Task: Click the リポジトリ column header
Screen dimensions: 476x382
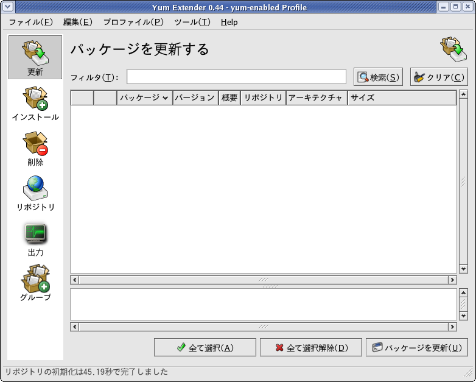Action: (x=263, y=98)
